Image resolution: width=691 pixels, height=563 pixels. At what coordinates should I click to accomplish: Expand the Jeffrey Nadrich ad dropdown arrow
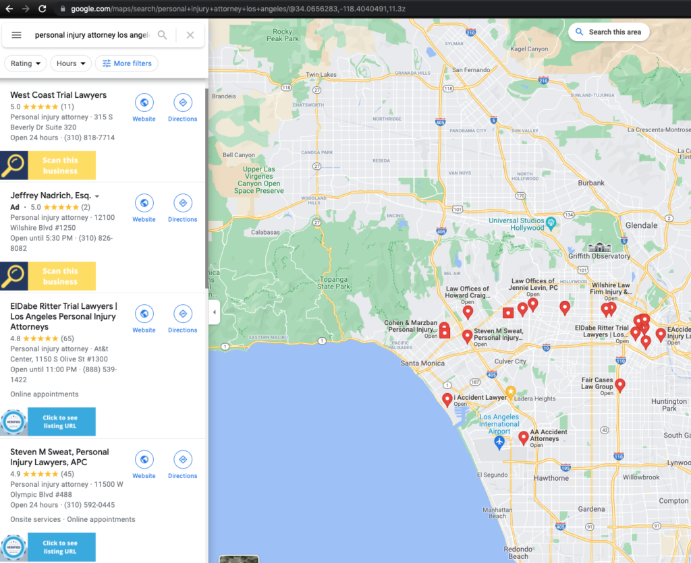97,196
